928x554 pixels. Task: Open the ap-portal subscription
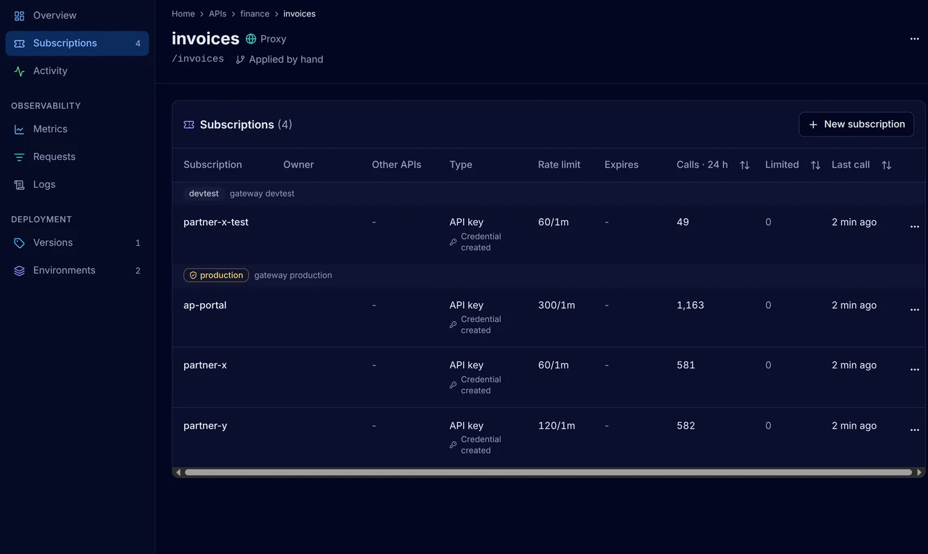(205, 305)
